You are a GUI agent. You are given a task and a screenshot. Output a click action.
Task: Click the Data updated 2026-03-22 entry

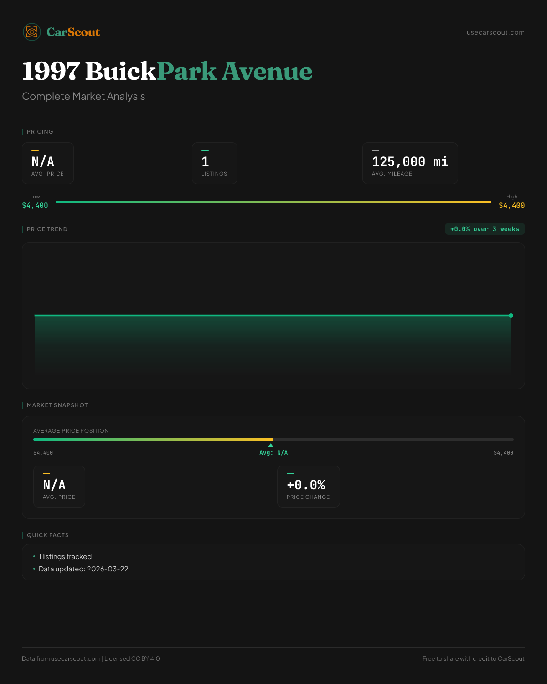pyautogui.click(x=83, y=569)
